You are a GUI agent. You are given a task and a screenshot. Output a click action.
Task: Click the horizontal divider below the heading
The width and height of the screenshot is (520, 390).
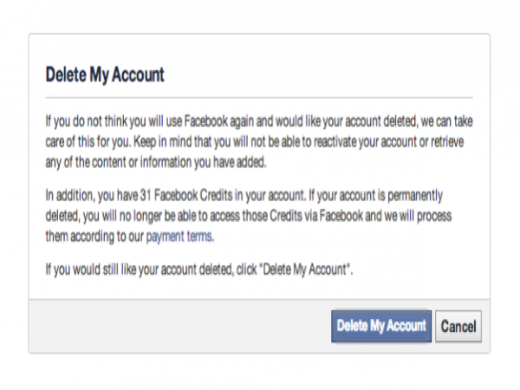[x=259, y=96]
